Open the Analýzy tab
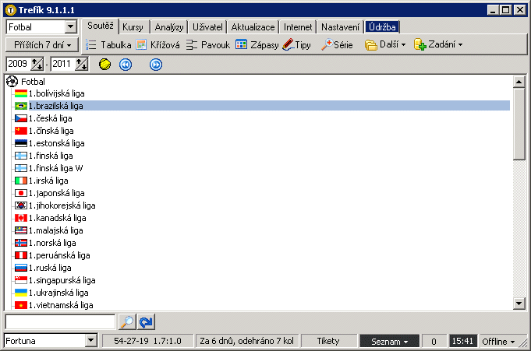This screenshot has width=531, height=351. [169, 27]
